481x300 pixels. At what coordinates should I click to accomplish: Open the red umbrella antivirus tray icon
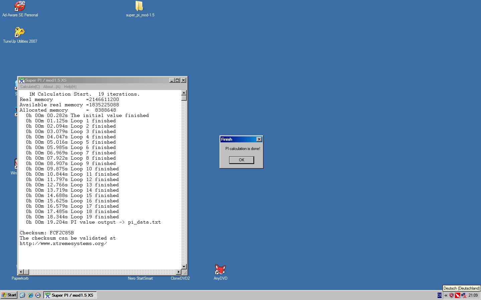tap(458, 295)
